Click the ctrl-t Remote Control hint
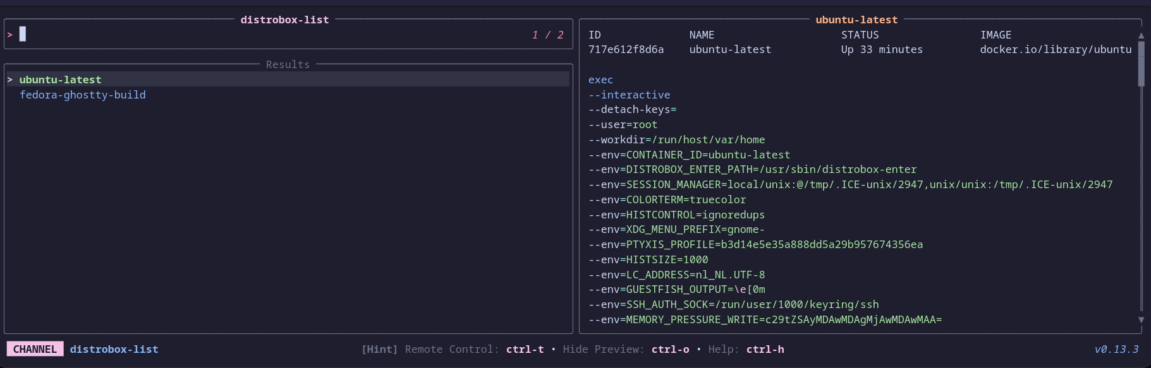The width and height of the screenshot is (1151, 368). pyautogui.click(x=525, y=349)
